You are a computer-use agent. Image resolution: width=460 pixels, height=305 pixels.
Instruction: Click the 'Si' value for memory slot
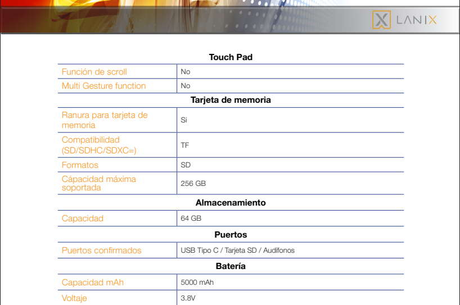[x=184, y=120]
